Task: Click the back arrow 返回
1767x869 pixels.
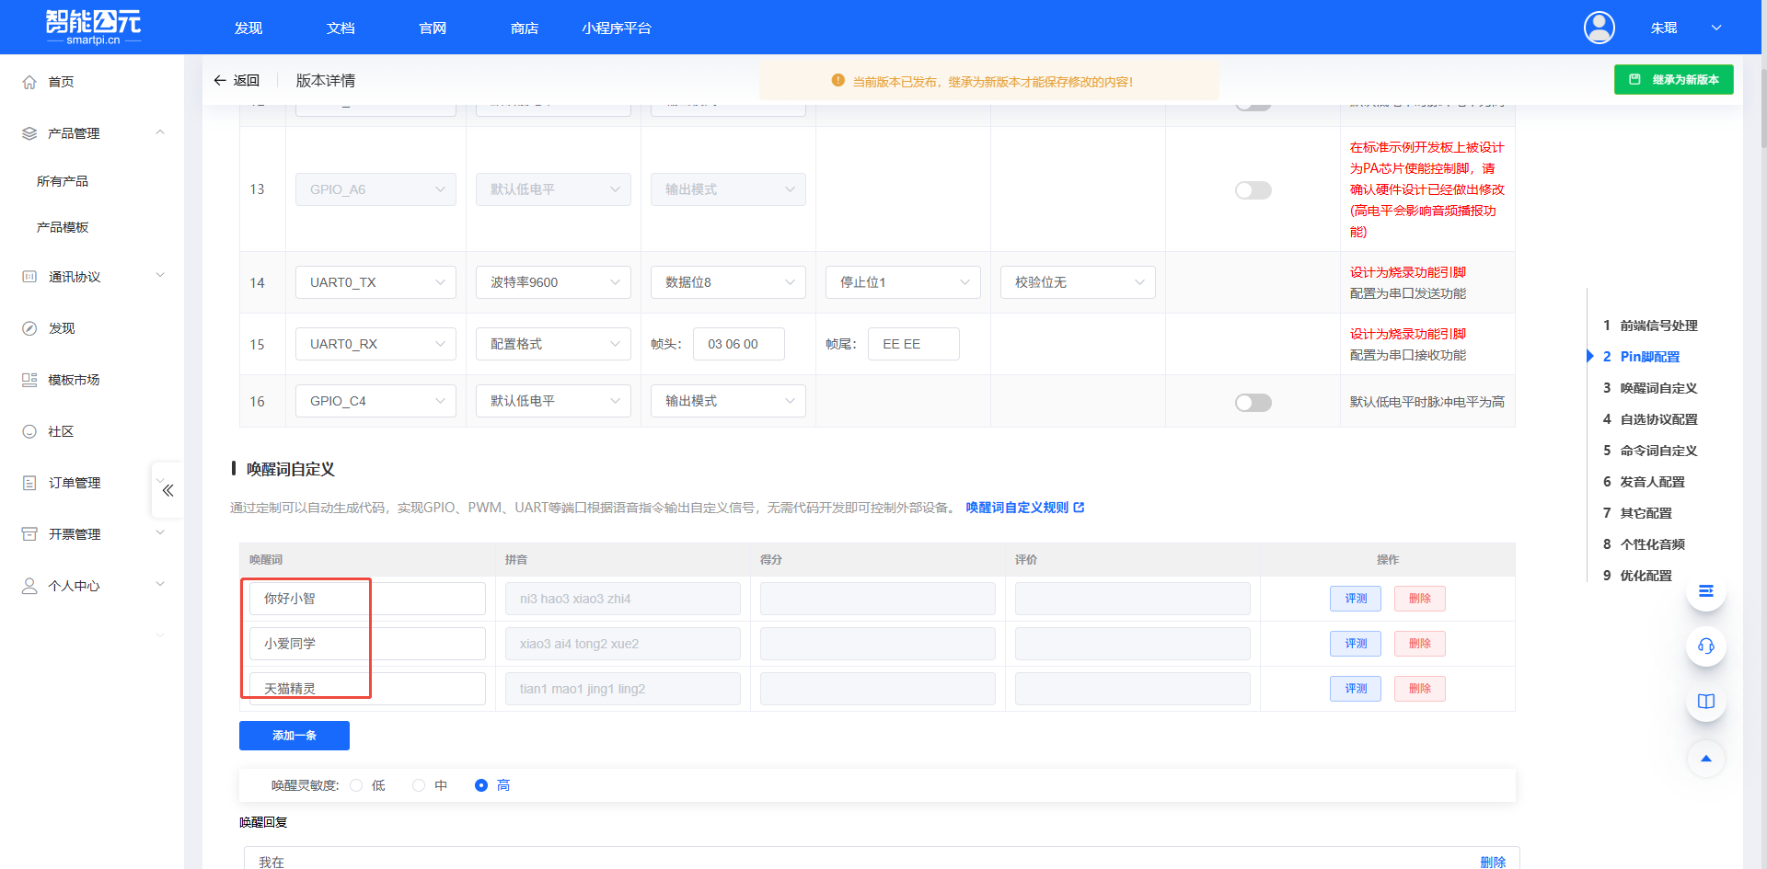Action: [x=237, y=81]
